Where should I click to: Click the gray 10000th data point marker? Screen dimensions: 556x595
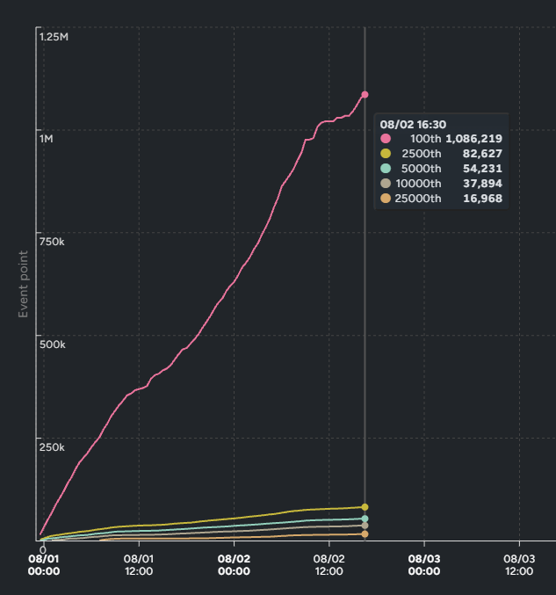[x=365, y=526]
